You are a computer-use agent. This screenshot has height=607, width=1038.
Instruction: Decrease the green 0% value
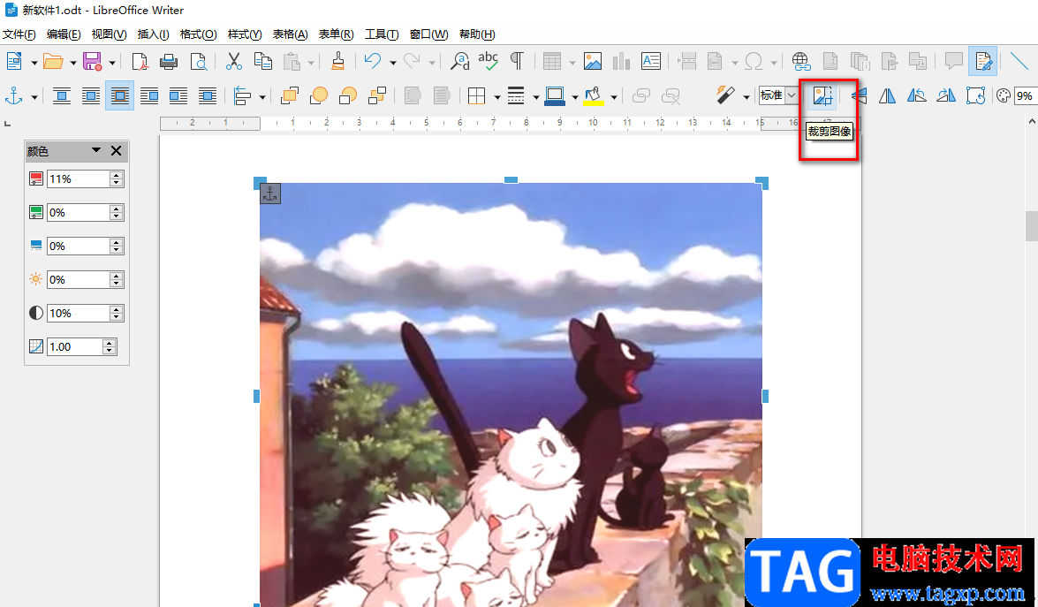pos(117,216)
